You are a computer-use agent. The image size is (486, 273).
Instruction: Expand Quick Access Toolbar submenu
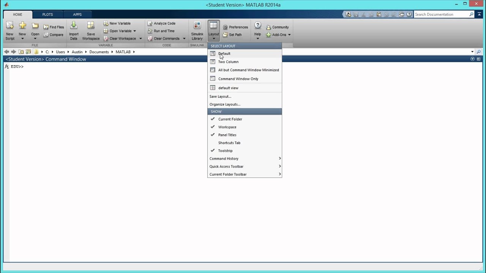[245, 166]
